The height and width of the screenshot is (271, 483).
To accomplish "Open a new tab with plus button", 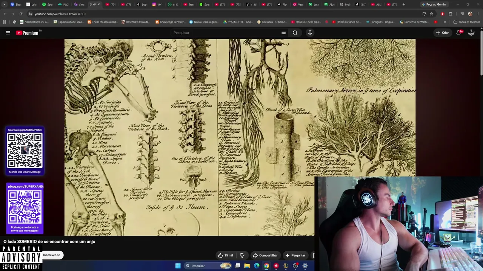I will pyautogui.click(x=403, y=5).
